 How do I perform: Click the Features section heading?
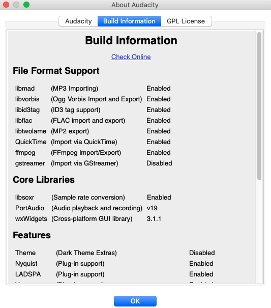point(32,235)
